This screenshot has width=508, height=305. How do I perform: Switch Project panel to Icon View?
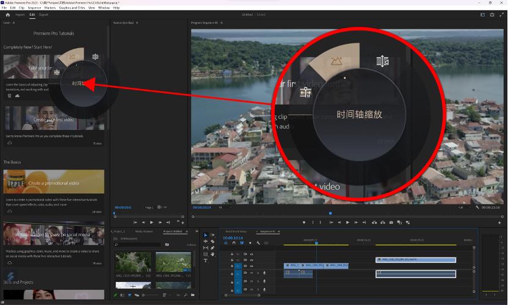(x=129, y=295)
